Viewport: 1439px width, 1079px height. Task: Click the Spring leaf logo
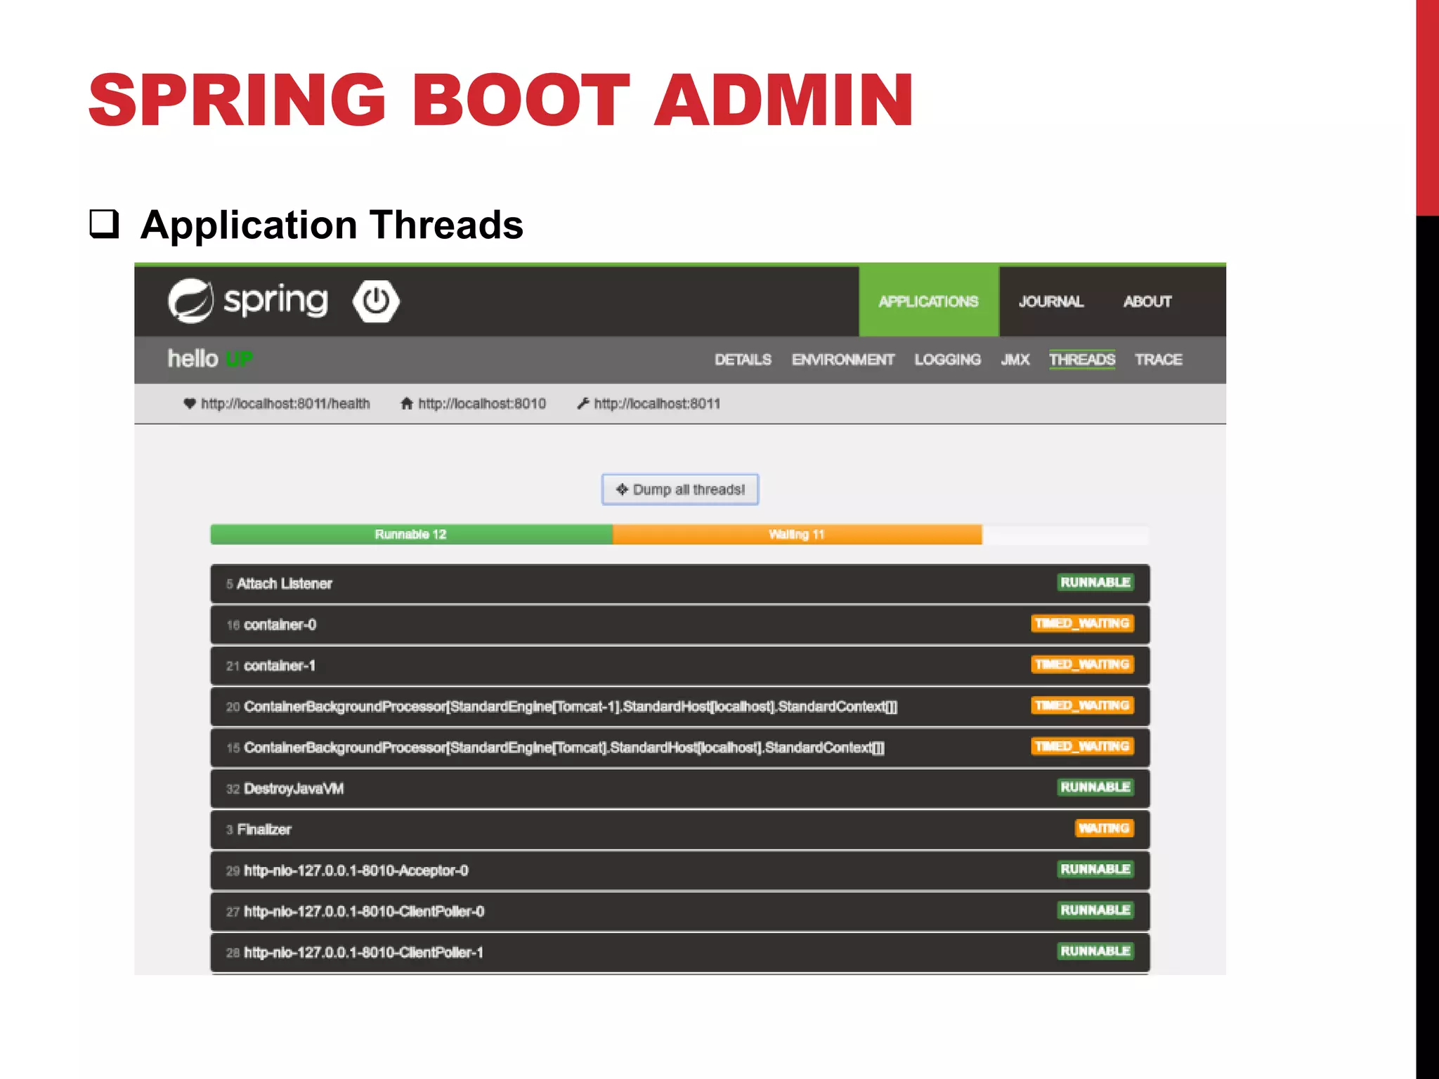[x=190, y=301]
